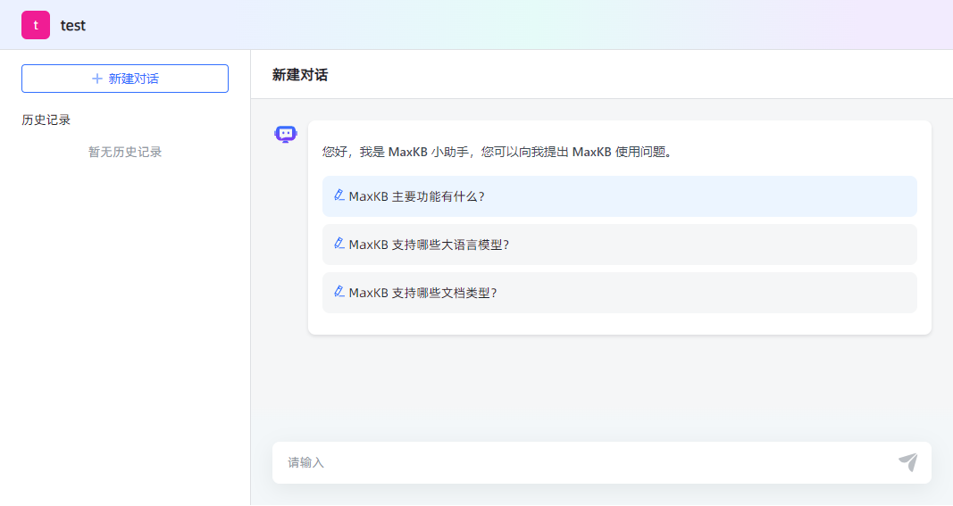The width and height of the screenshot is (953, 506).
Task: Click pencil icon beside 支持哪些文档类型
Action: click(339, 292)
